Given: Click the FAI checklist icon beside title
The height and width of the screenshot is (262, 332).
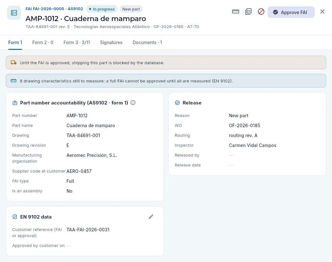Looking at the screenshot, I should 14,13.
